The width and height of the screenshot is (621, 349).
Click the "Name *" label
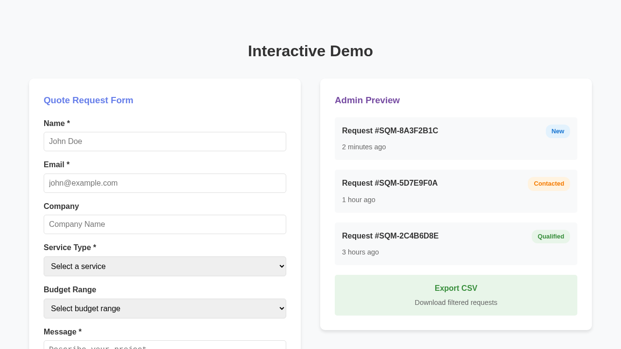pyautogui.click(x=57, y=124)
